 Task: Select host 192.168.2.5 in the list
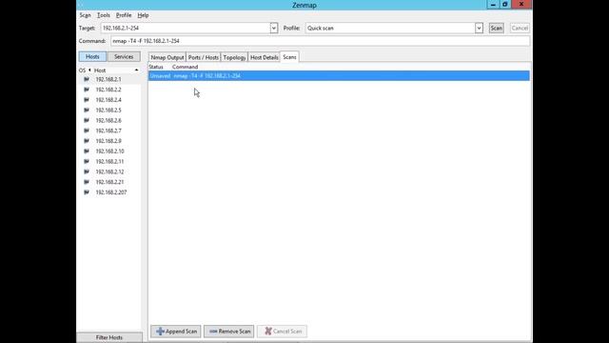[x=109, y=111]
